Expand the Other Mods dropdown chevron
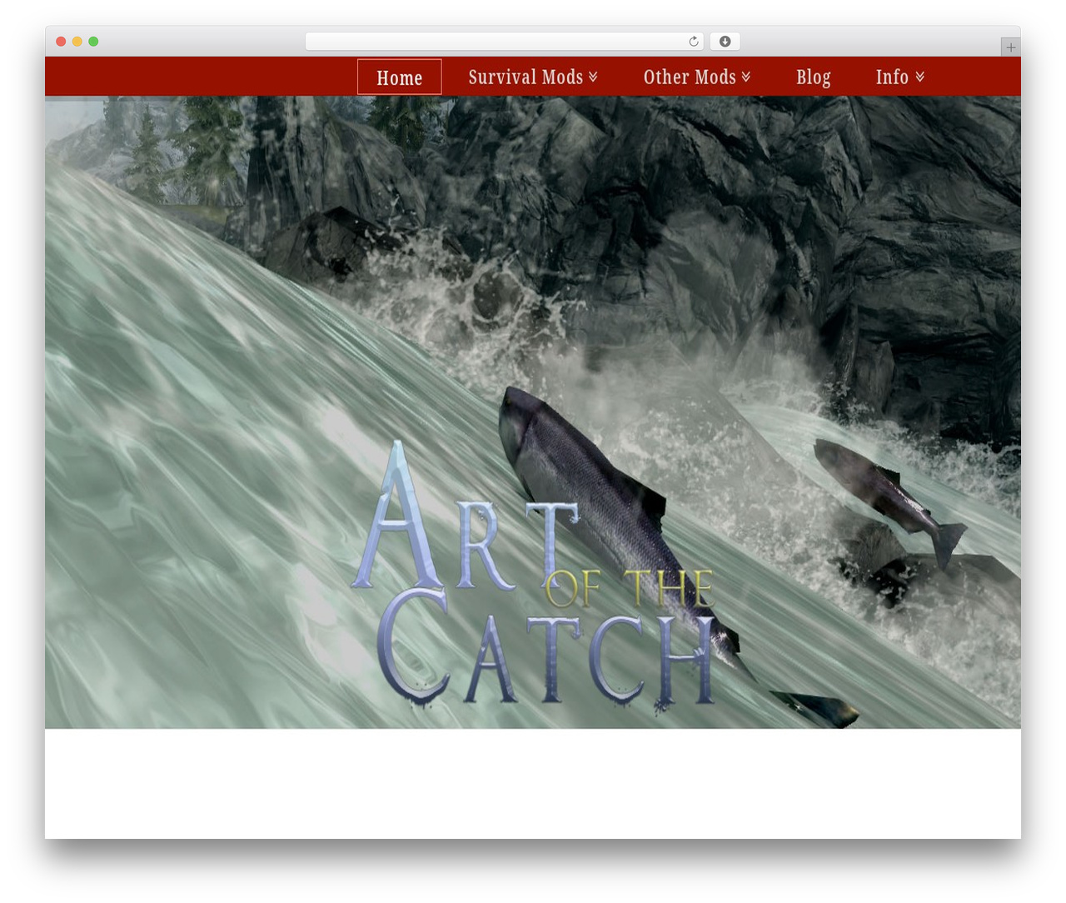The height and width of the screenshot is (903, 1066). point(746,77)
